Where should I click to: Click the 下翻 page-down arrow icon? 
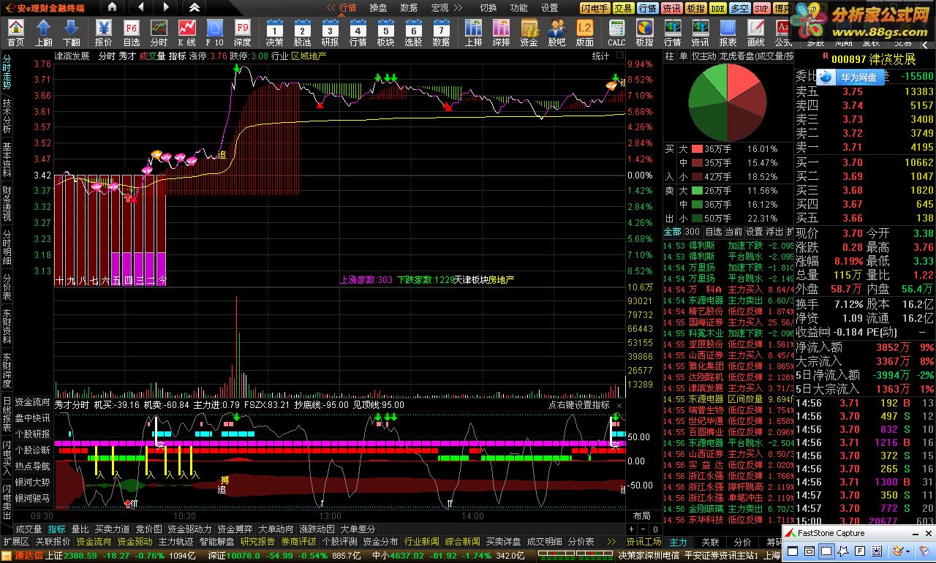tap(71, 32)
